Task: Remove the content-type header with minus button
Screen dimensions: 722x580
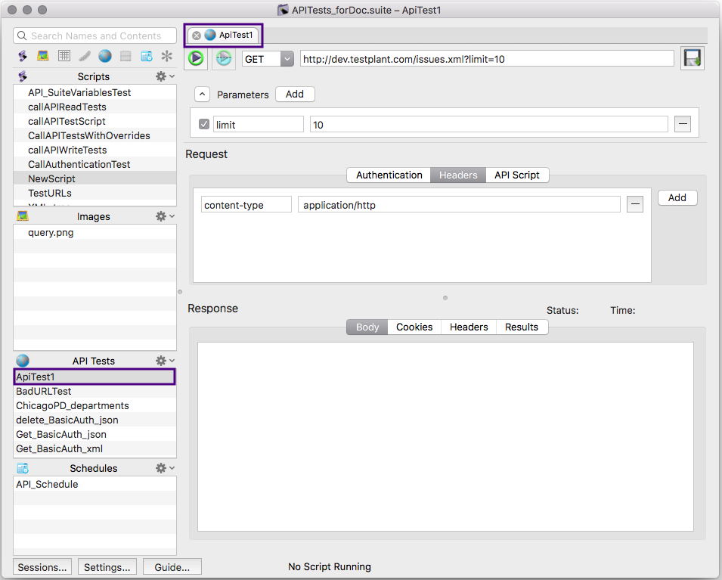Action: coord(635,204)
